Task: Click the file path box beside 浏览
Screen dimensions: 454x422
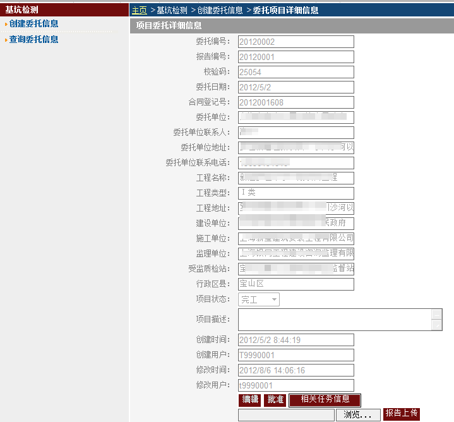Action: tap(285, 415)
